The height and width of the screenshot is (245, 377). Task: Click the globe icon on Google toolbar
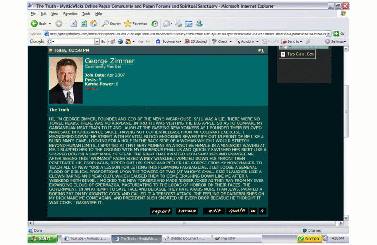point(120,41)
